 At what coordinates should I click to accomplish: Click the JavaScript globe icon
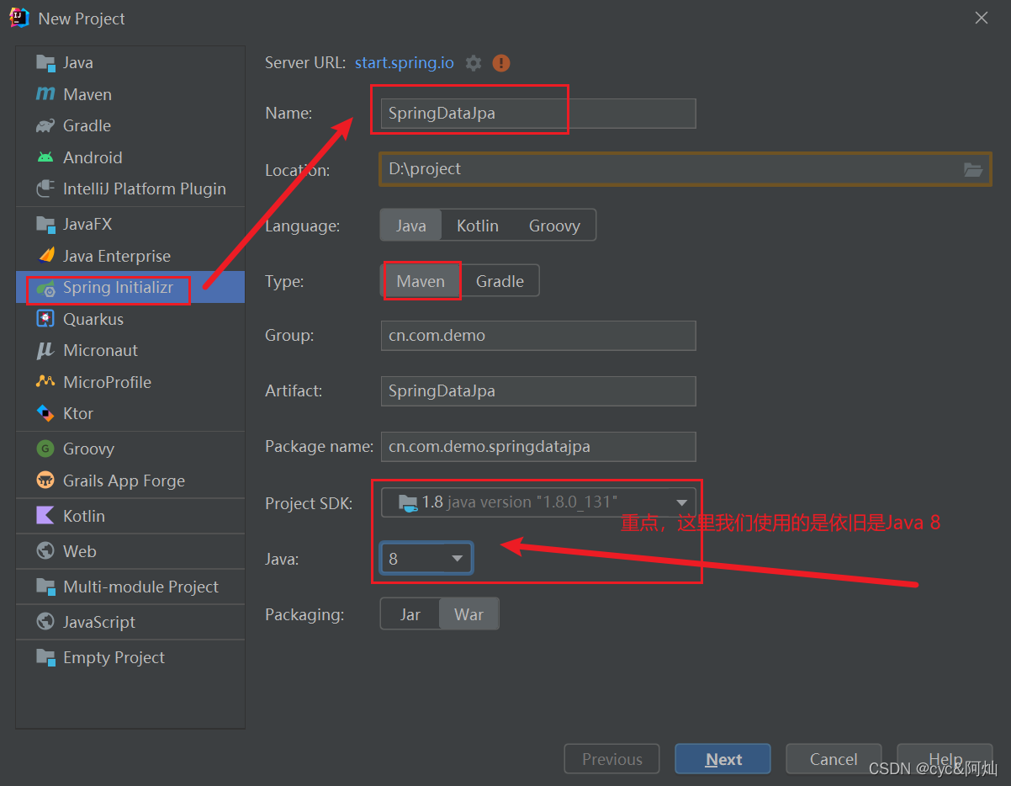45,622
